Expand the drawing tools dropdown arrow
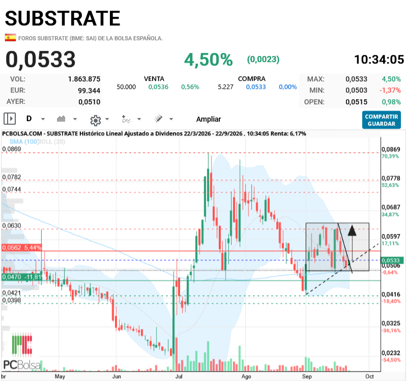This screenshot has height=381, width=407. (171, 119)
